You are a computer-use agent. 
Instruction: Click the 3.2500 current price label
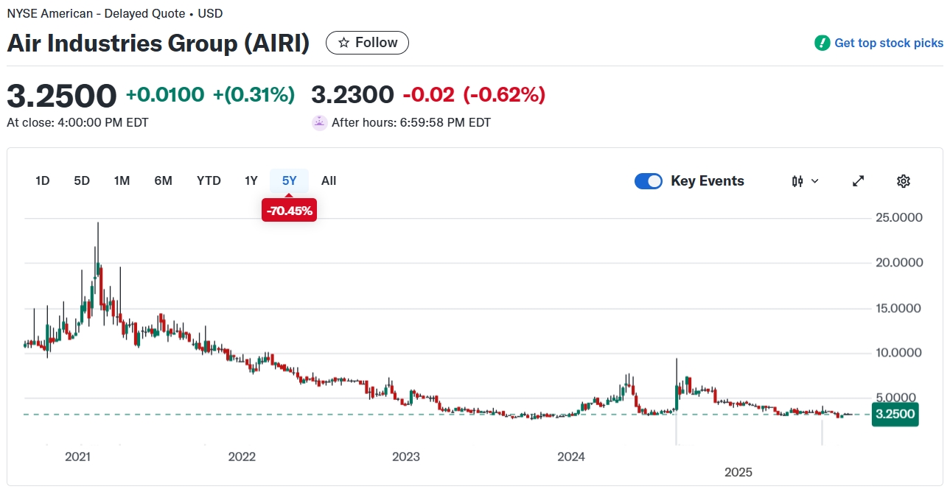[x=894, y=414]
